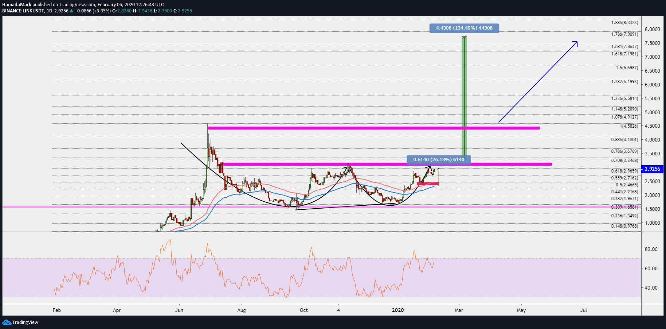Click the blue diagonal projection arrow

coord(538,82)
